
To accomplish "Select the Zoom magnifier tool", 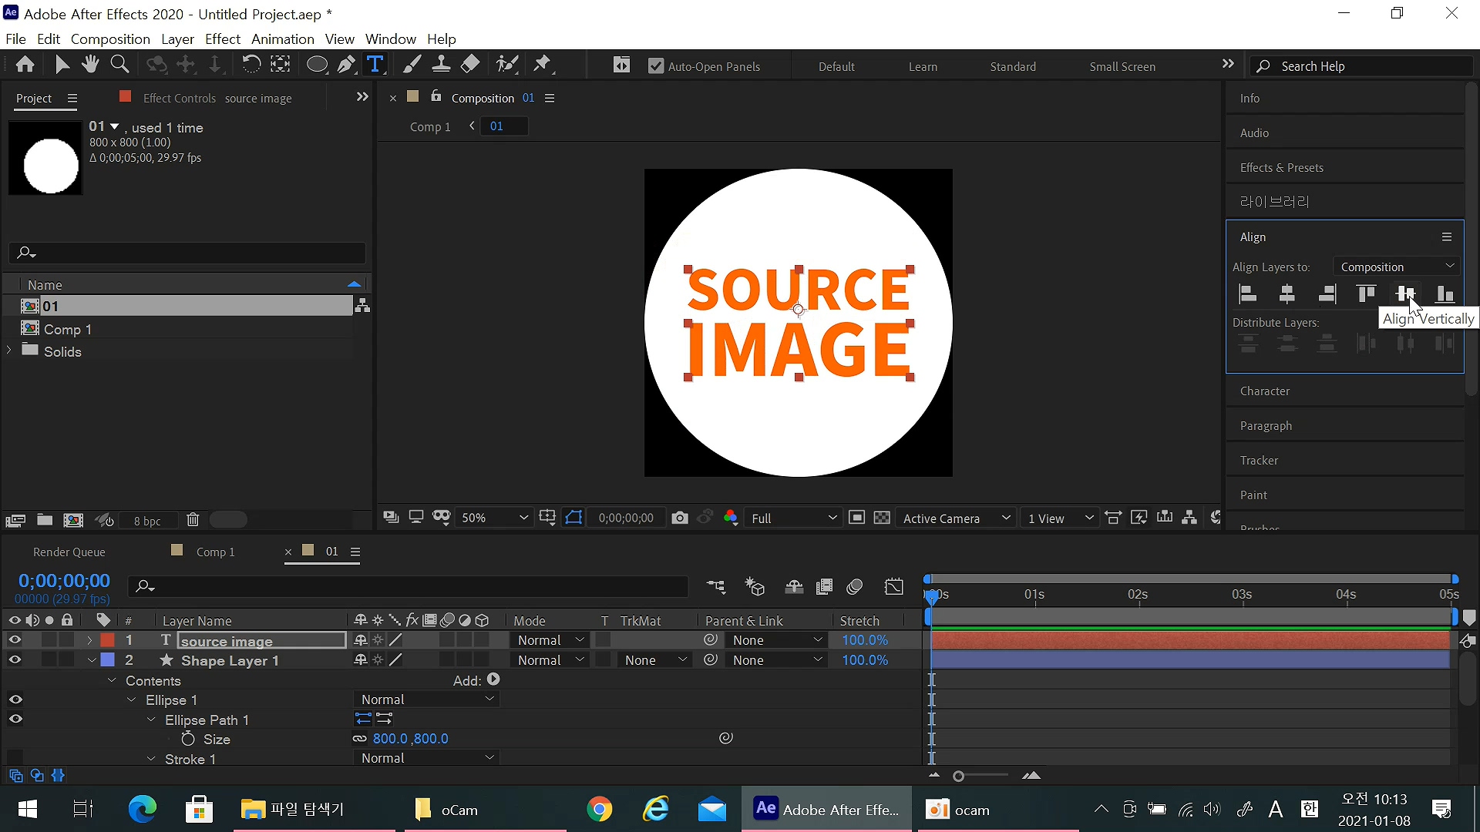I will click(119, 65).
